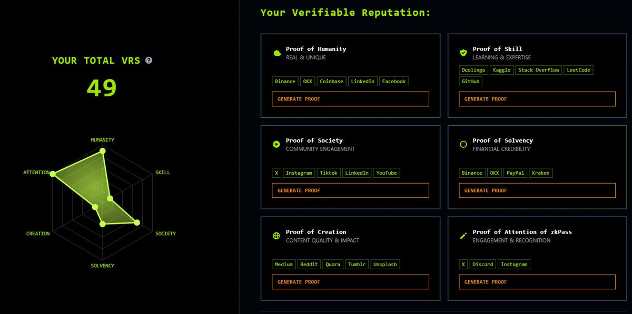The height and width of the screenshot is (314, 632).
Task: Choose the Discord tag
Action: pos(483,265)
